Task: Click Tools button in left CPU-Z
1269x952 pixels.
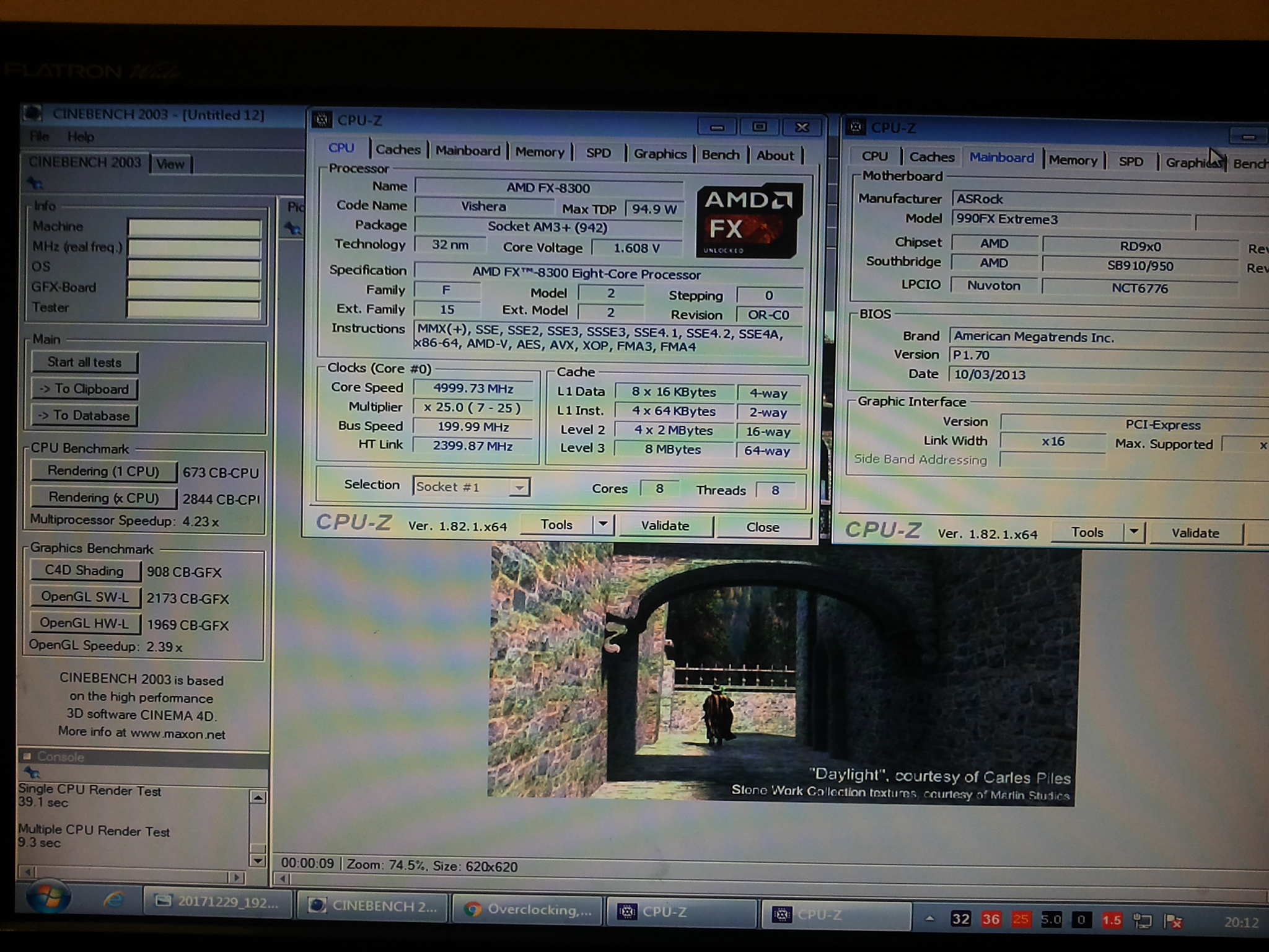Action: coord(556,524)
